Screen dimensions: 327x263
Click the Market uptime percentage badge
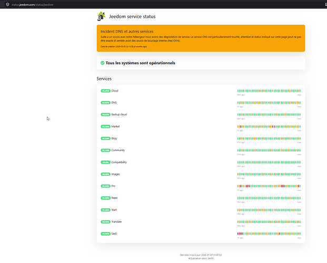coord(105,126)
